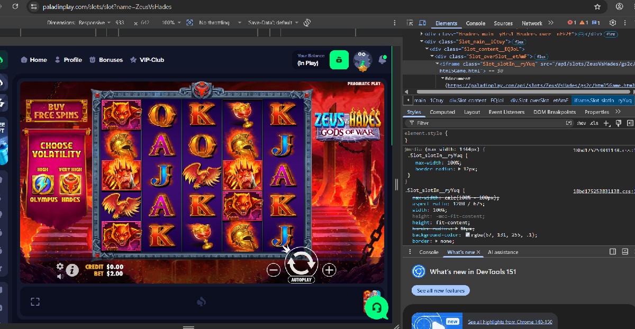635x329 pixels.
Task: Click the red error count badge
Action: point(571,23)
